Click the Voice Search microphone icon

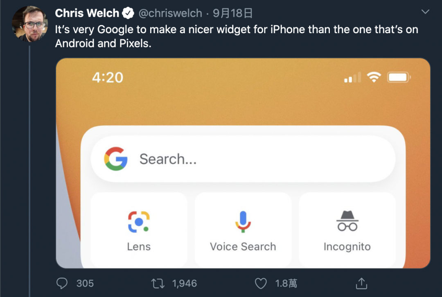[243, 222]
